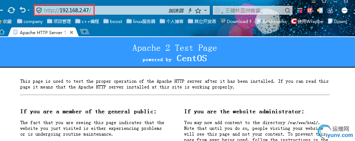Click the magnifier search icon
The image size is (355, 141).
click(x=287, y=10)
